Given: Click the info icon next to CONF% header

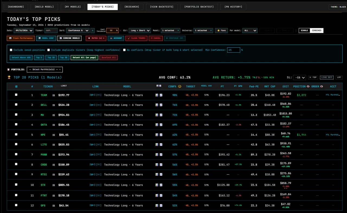Looking at the screenshot, I should tap(179, 86).
